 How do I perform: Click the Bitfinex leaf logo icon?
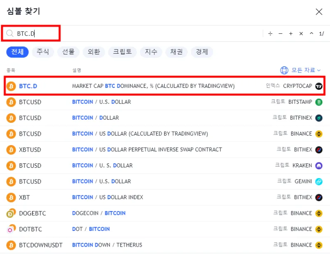point(318,118)
